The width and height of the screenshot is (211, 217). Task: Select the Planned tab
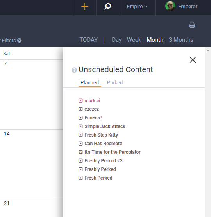89,83
